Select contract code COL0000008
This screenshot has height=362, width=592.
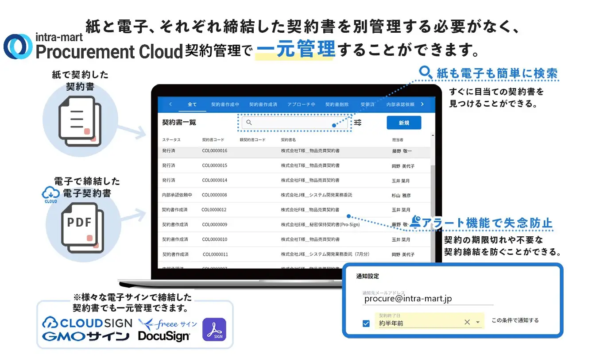pos(215,195)
